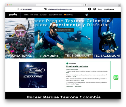
Task: Open Sobre Nosotros menu item
Action: 56,15
